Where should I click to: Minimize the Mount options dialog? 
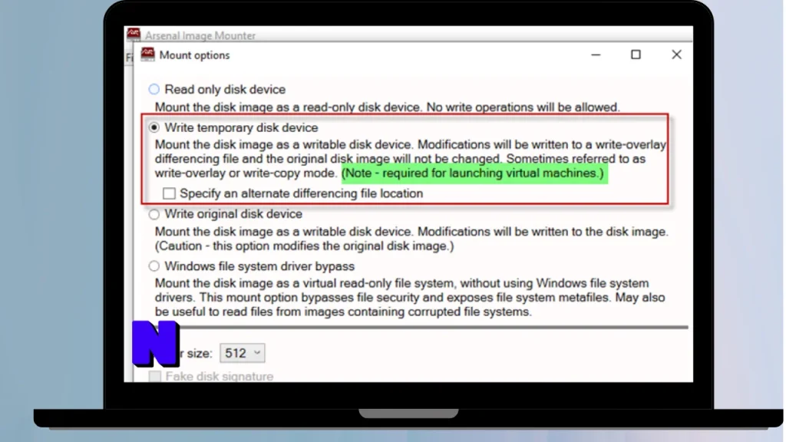(x=596, y=54)
